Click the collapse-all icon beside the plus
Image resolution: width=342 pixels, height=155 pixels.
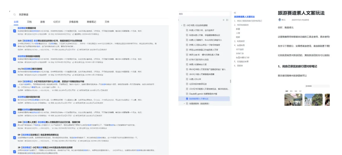pyautogui.click(x=227, y=20)
